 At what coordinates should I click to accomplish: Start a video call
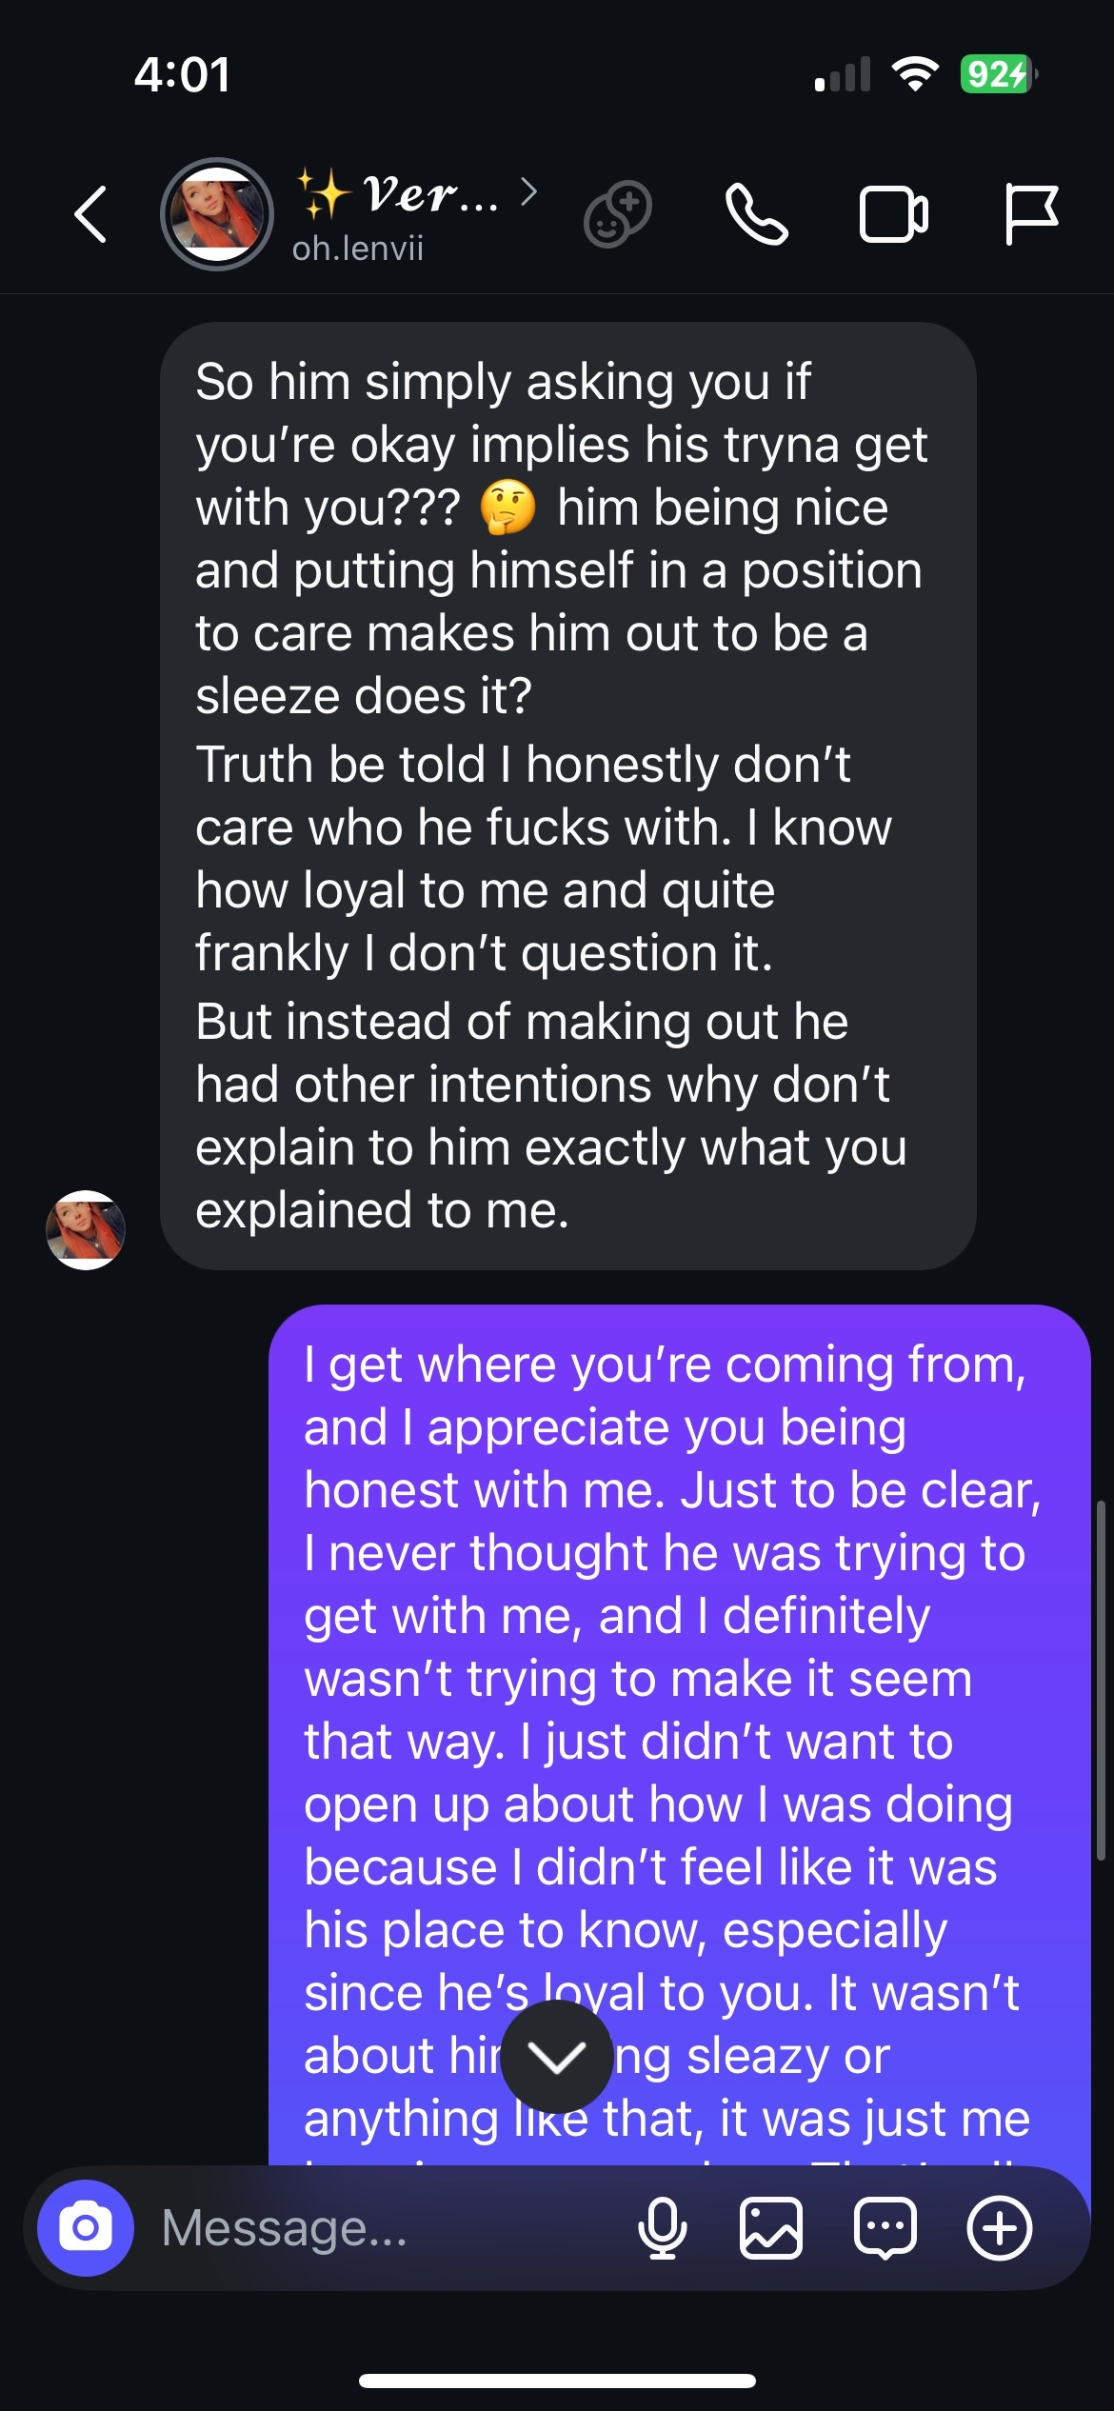(893, 214)
